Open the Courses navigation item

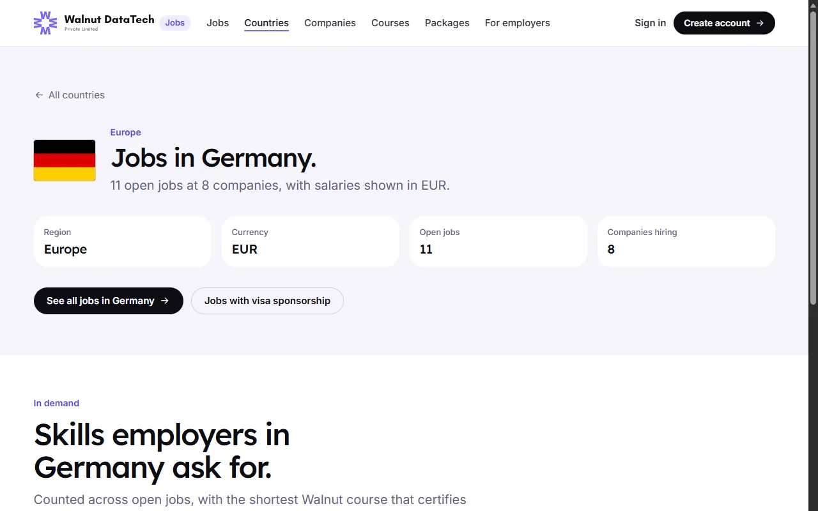(390, 23)
